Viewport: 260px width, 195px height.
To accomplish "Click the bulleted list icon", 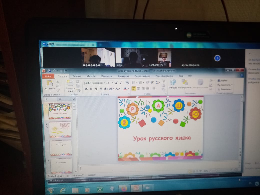I will tap(134, 83).
